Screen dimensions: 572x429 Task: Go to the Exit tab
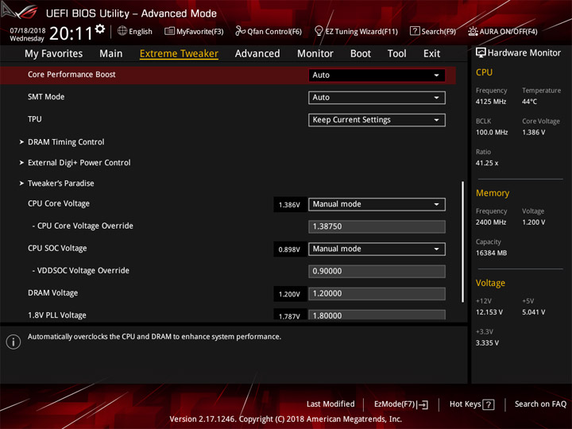(431, 54)
